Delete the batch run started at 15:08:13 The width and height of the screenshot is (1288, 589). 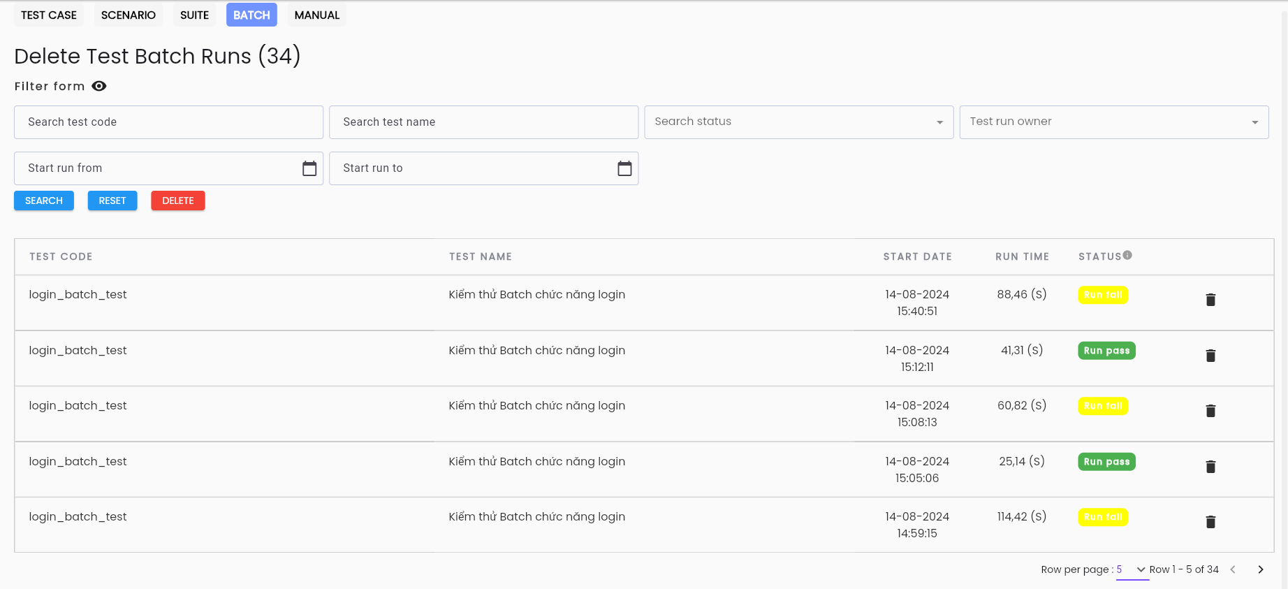1210,411
